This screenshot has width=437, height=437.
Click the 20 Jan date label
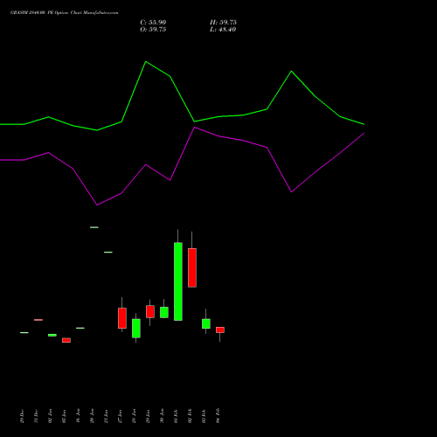pos(93,416)
